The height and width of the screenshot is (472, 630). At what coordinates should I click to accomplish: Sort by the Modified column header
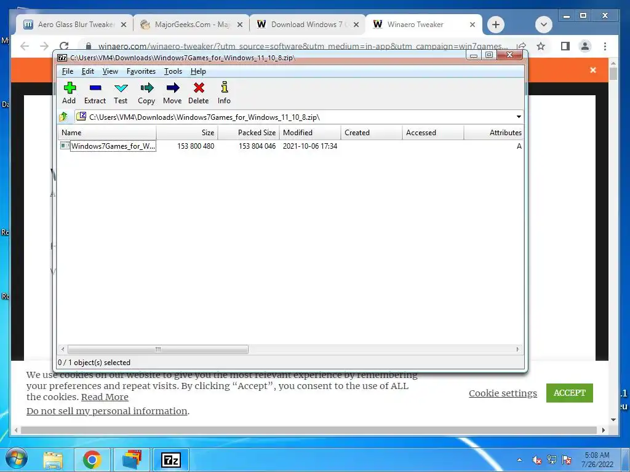tap(310, 133)
